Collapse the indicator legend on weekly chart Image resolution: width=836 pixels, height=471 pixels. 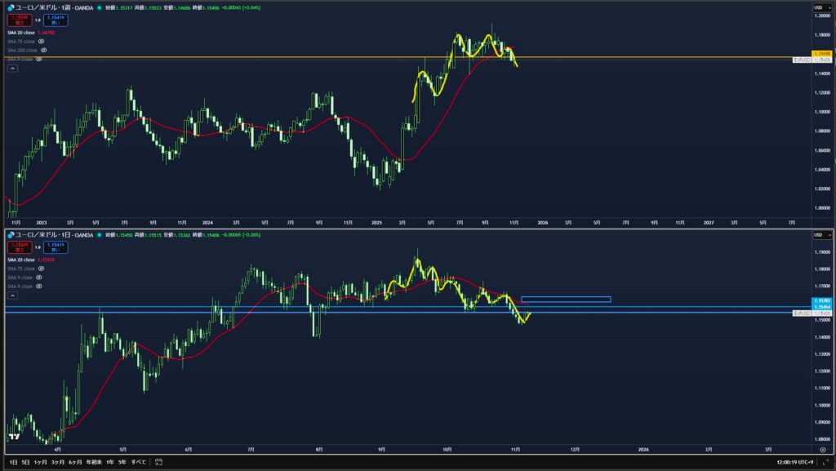tap(12, 69)
